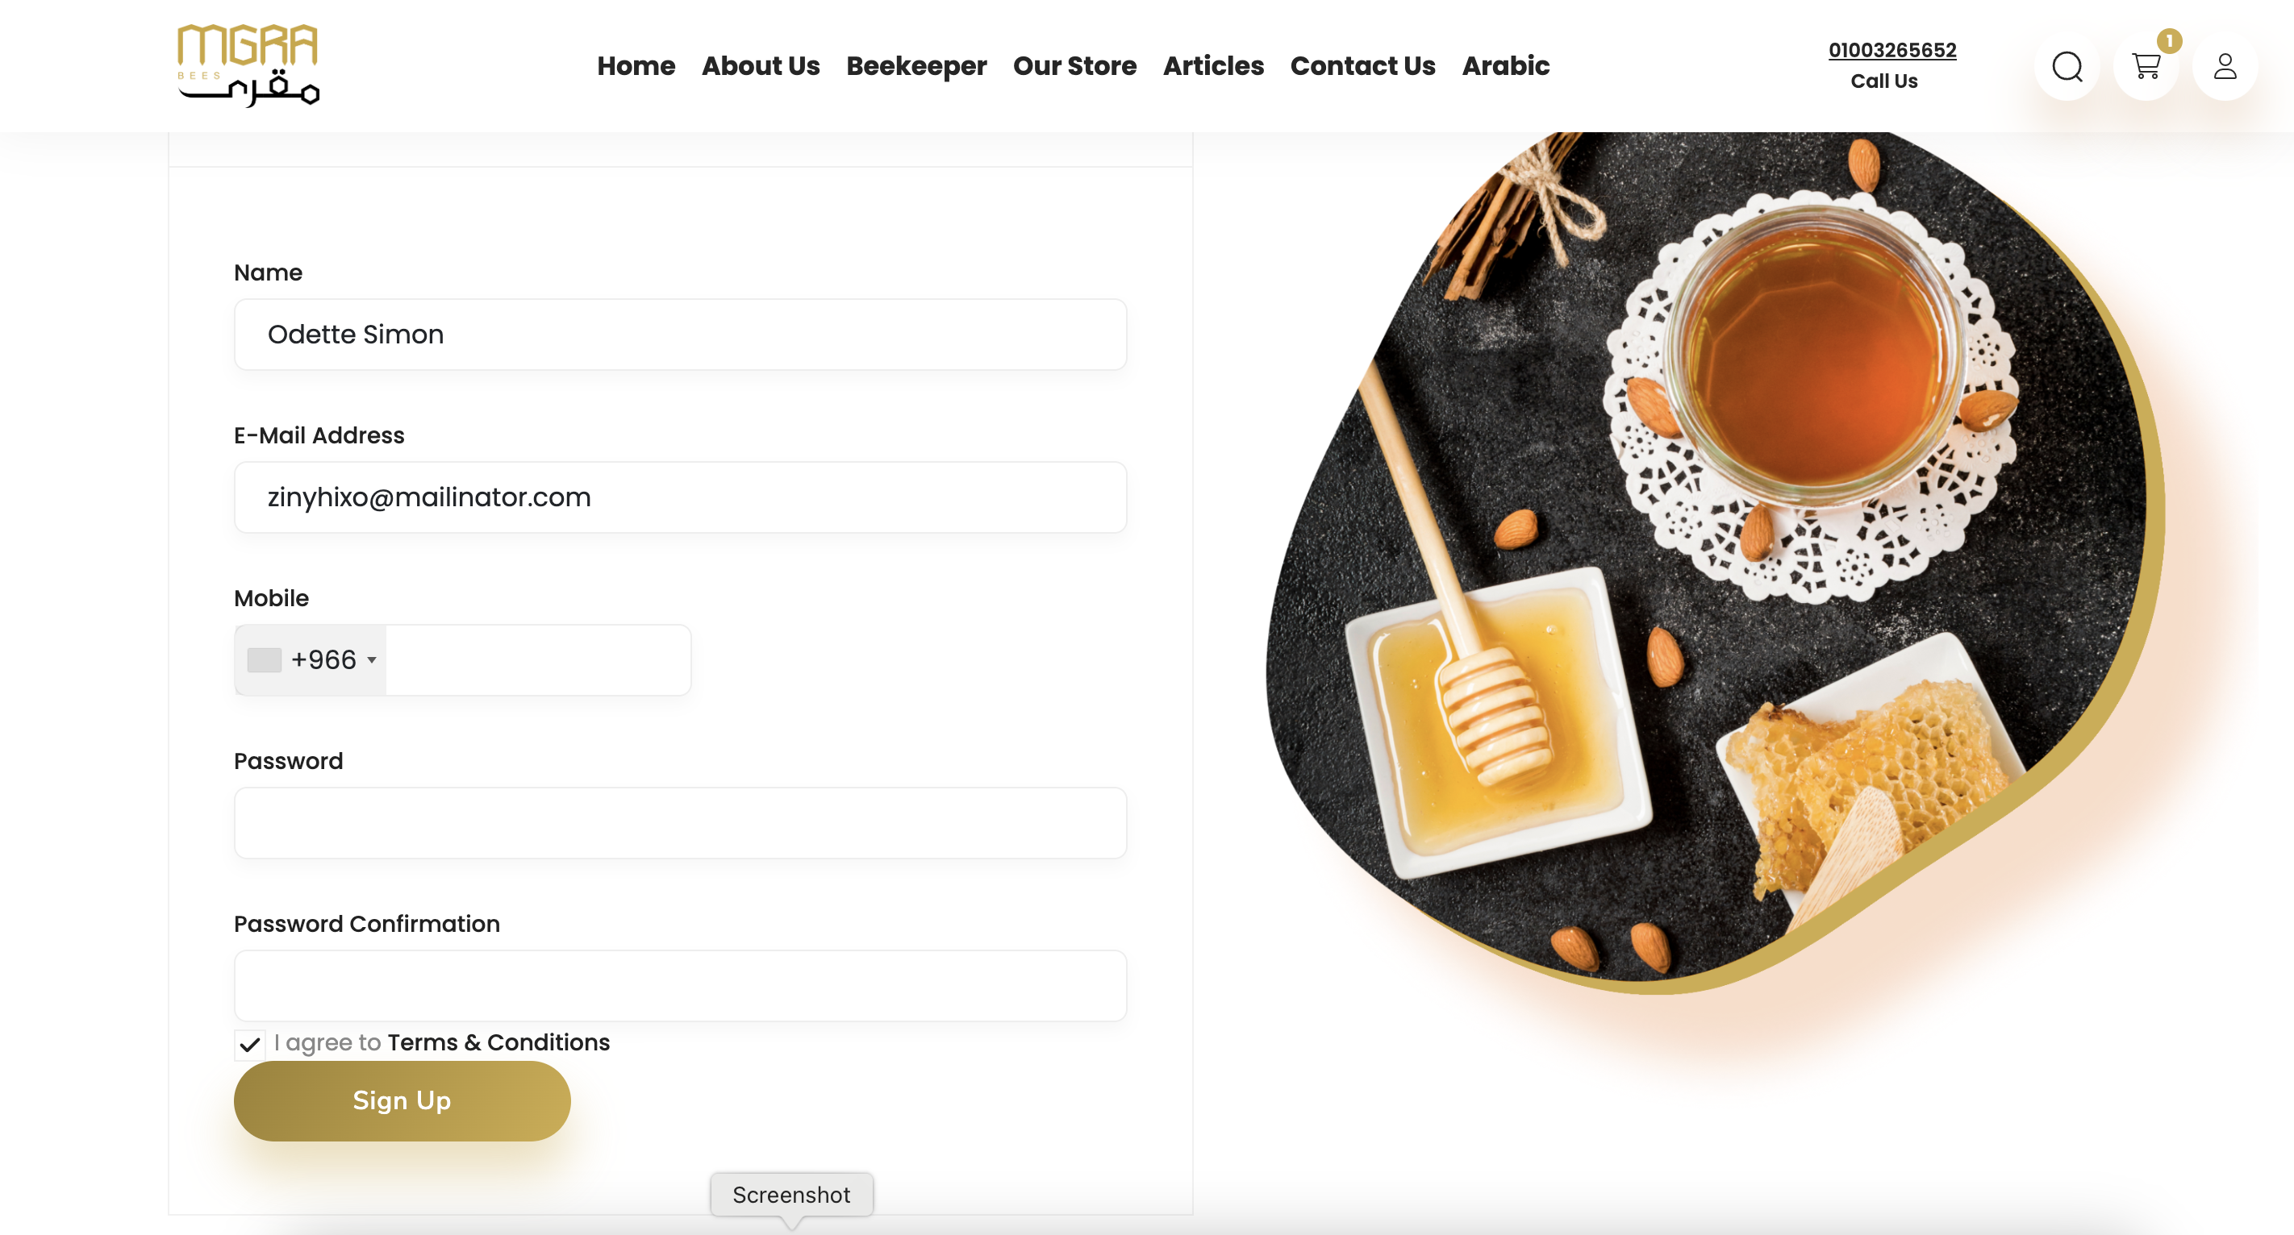The width and height of the screenshot is (2294, 1235).
Task: Click the MGRA Bees logo
Action: tap(248, 65)
